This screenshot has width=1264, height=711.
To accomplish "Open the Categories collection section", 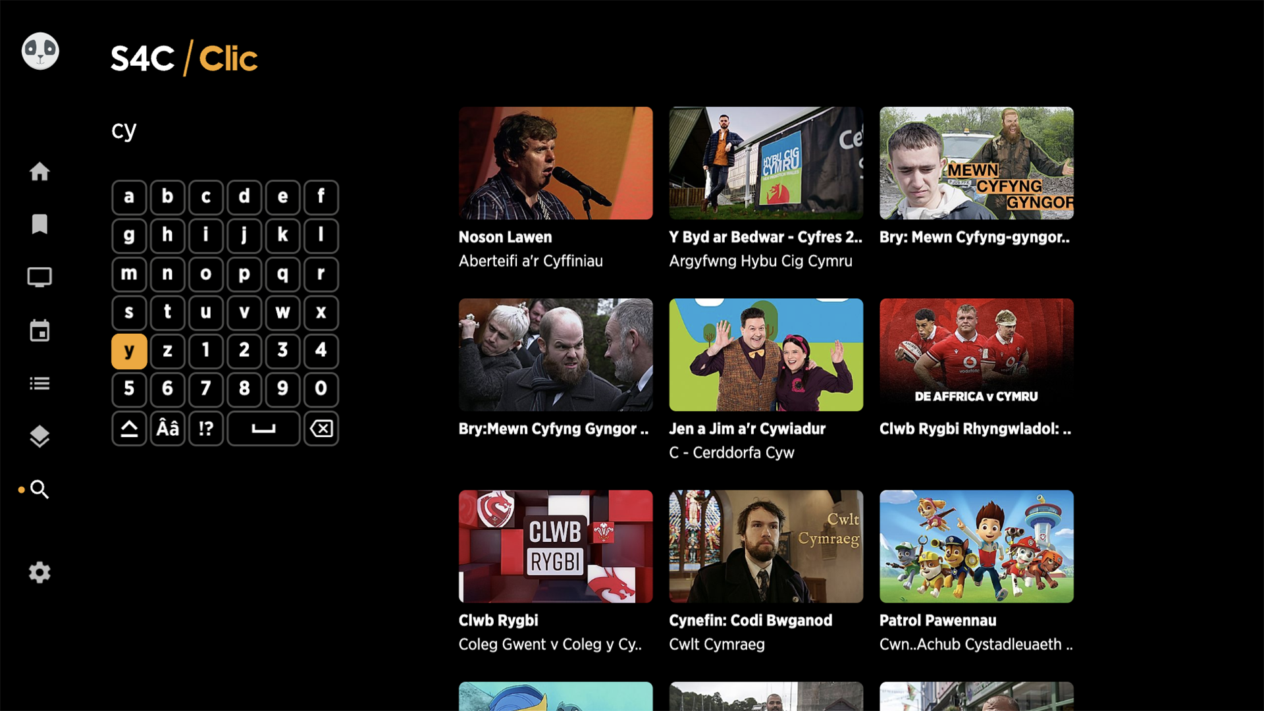I will 39,436.
